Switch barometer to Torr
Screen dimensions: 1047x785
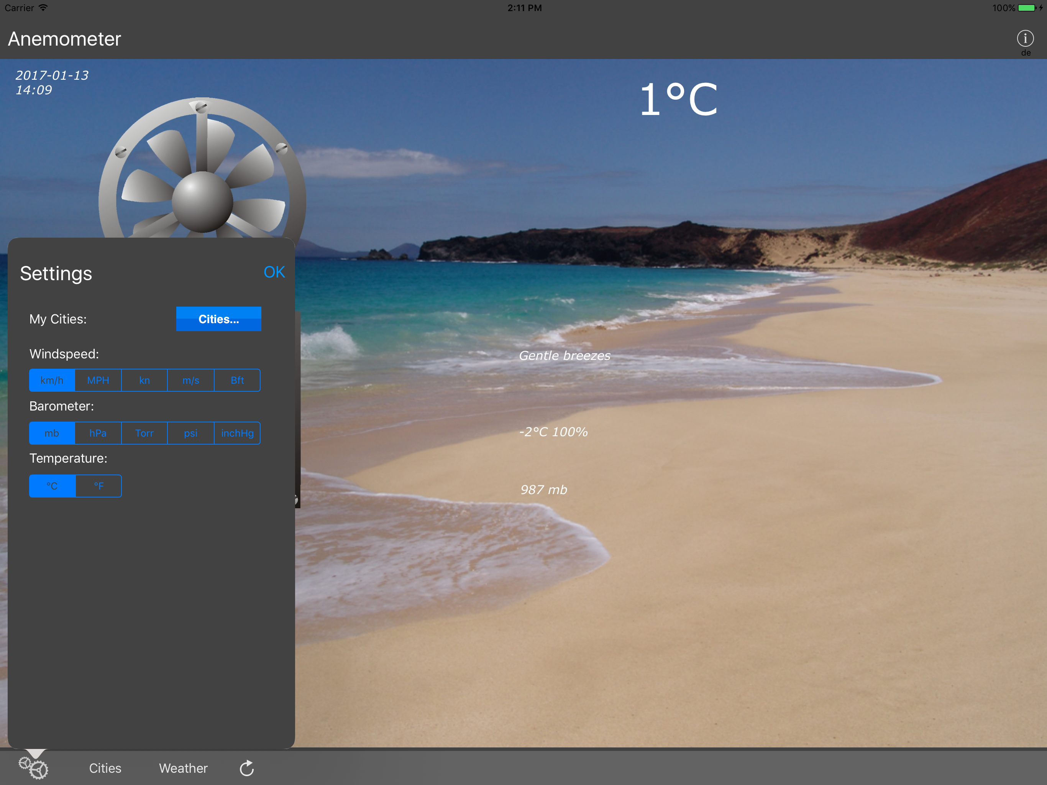pos(144,433)
